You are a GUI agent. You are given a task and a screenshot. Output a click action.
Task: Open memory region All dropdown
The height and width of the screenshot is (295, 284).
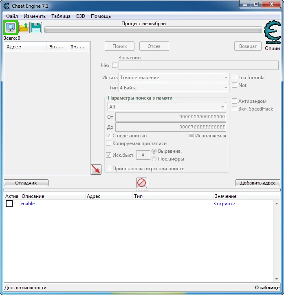click(167, 107)
